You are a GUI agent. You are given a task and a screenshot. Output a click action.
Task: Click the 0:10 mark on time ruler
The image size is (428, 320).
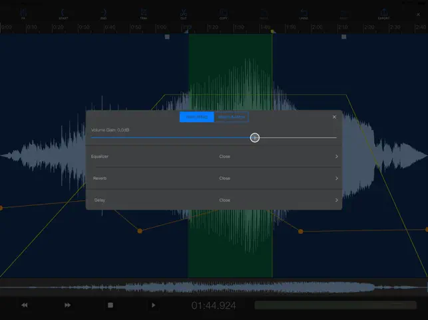coord(32,27)
